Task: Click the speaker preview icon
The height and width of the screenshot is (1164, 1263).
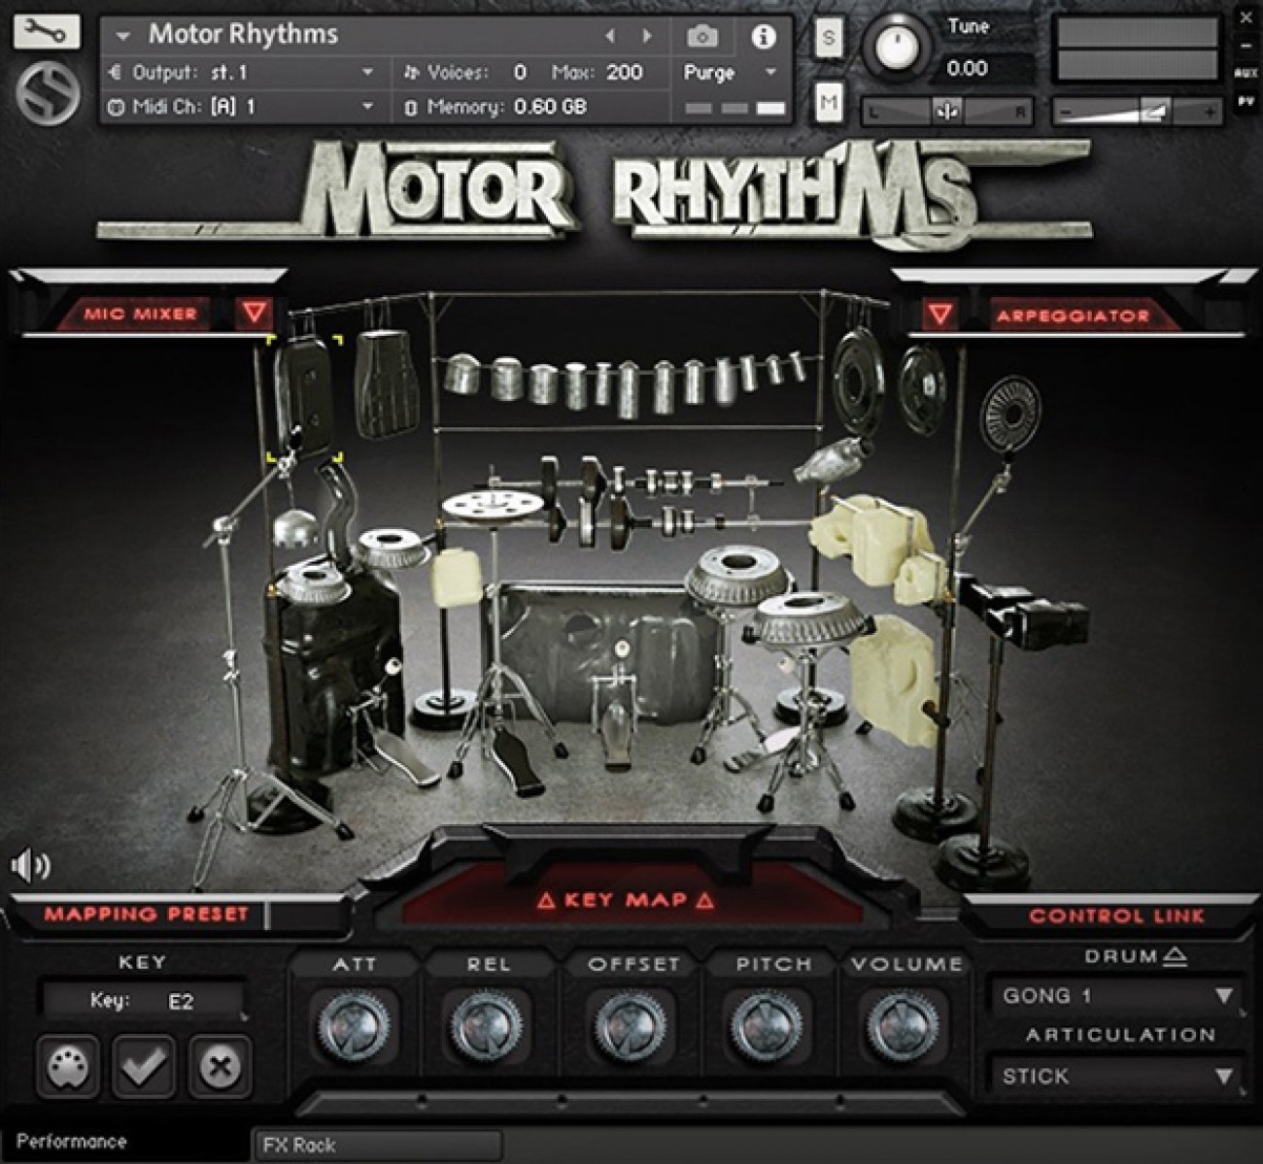Action: (30, 864)
